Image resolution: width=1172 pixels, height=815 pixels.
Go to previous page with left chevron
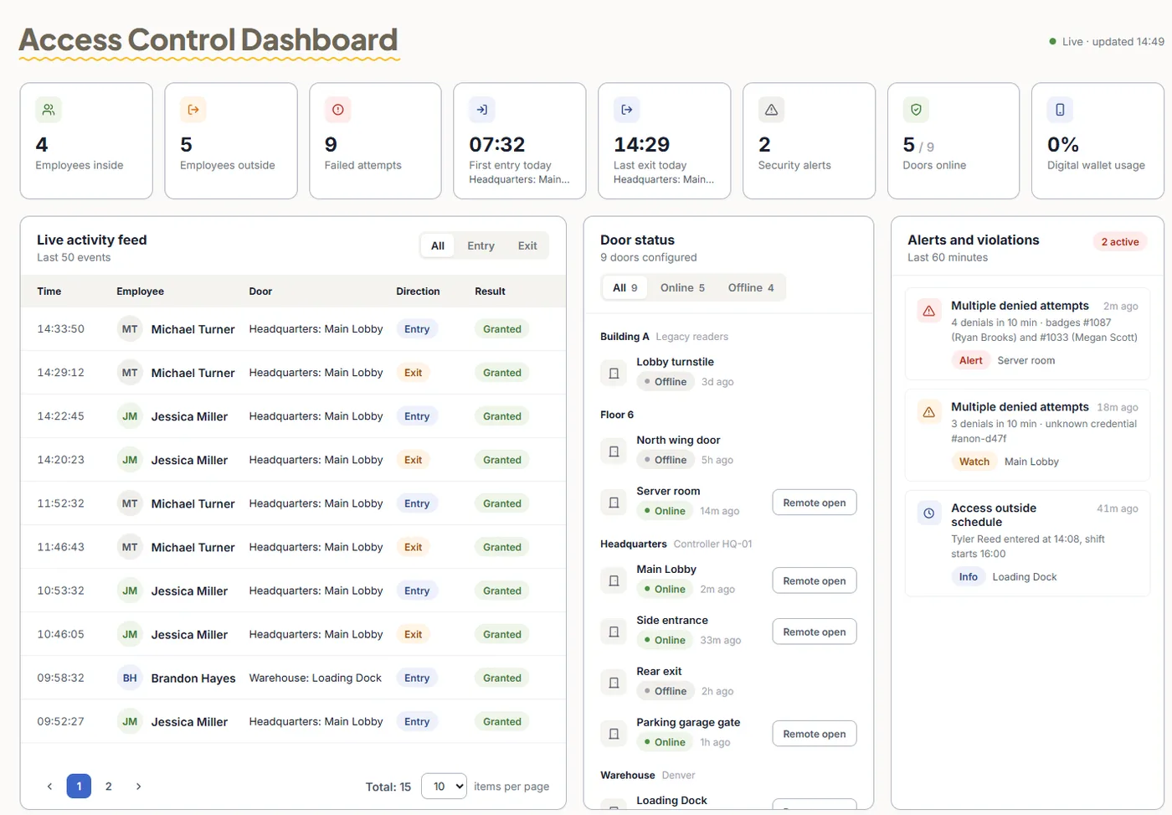49,786
